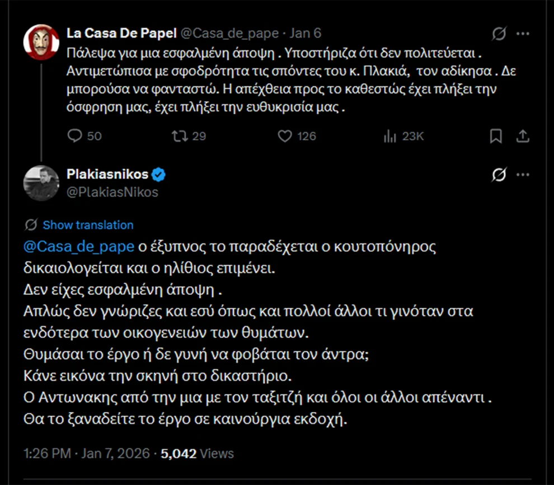554x485 pixels.
Task: Open La Casa De Papel's profile picture
Action: pyautogui.click(x=41, y=42)
